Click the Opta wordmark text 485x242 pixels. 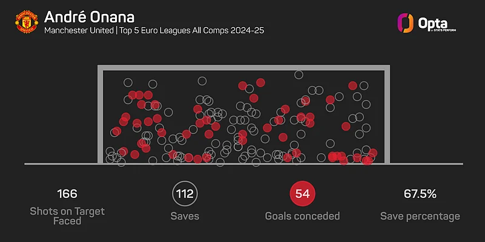(432, 23)
